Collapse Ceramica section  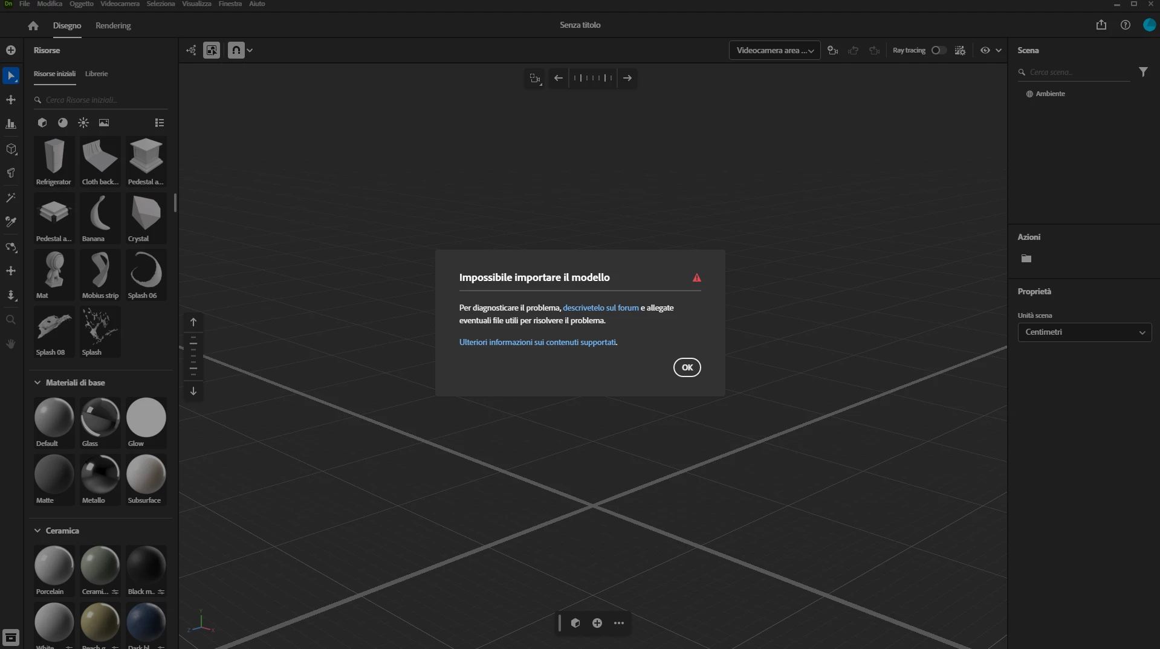pos(37,531)
